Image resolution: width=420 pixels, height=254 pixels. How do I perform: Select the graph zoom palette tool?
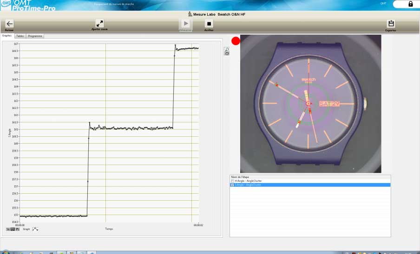(x=13, y=229)
